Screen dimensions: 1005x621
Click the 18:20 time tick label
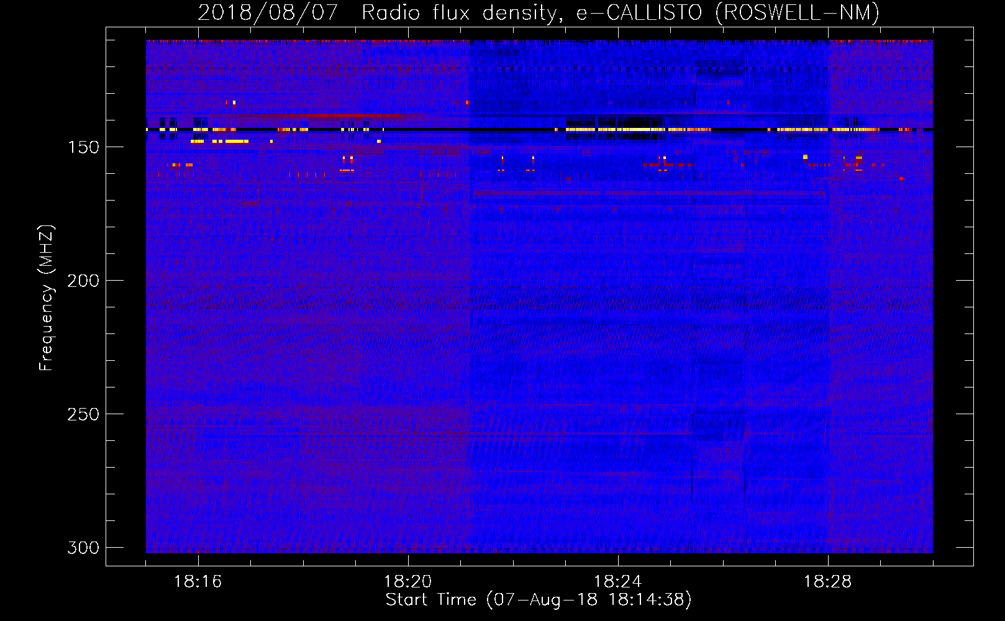click(408, 582)
